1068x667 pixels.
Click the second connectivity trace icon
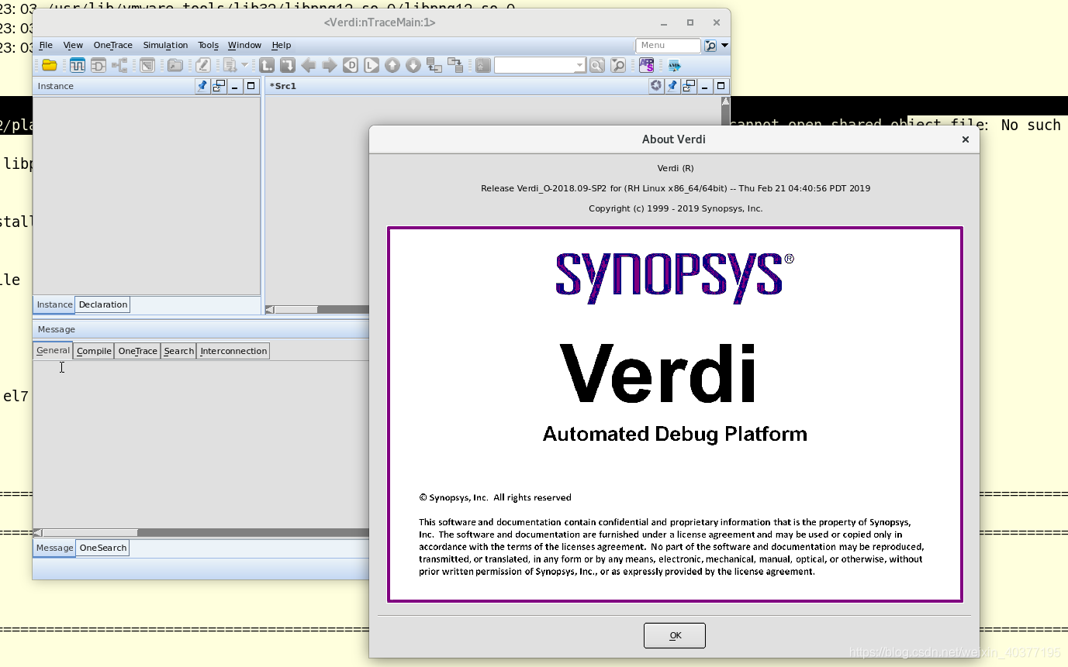pos(455,65)
